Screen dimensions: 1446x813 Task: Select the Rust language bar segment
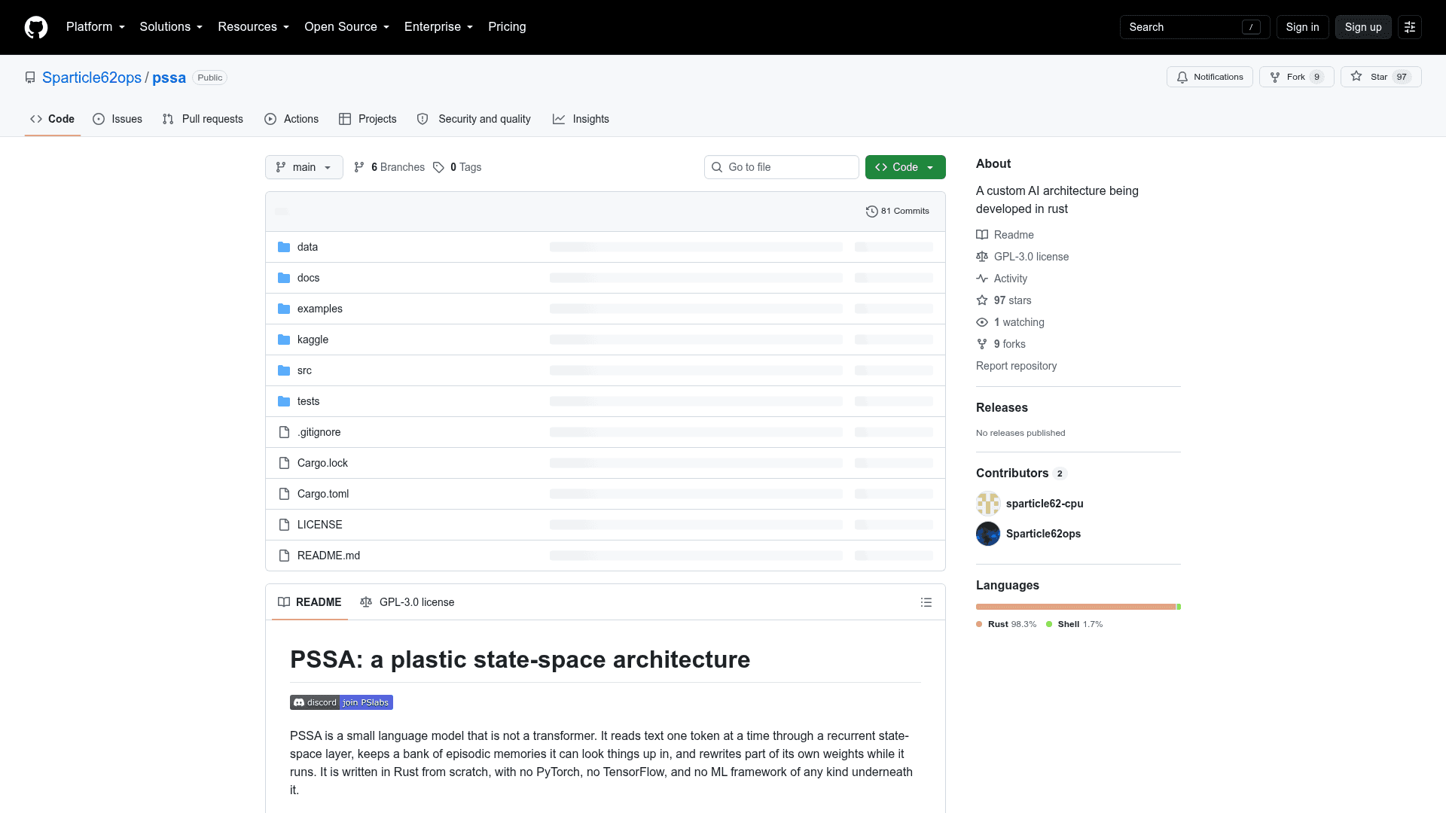pos(1075,607)
